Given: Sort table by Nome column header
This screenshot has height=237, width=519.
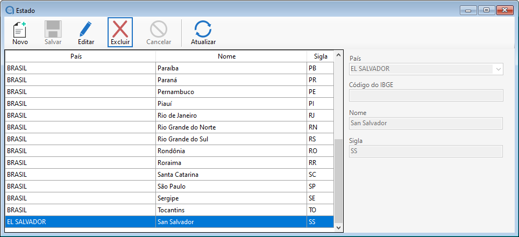Looking at the screenshot, I should [231, 56].
